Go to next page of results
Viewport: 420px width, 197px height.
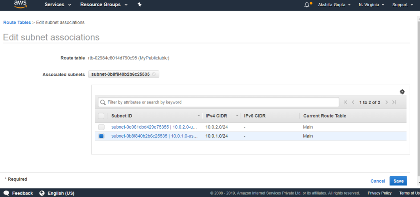click(386, 102)
